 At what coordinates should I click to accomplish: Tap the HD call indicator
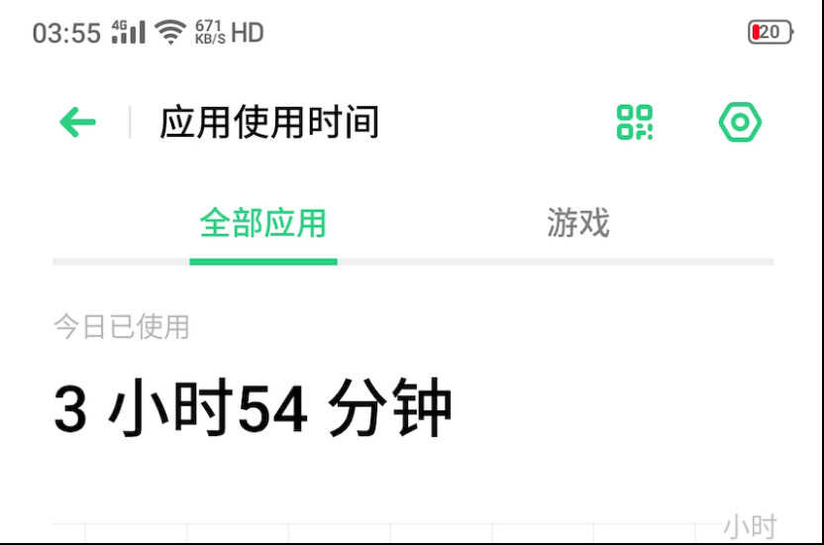(x=247, y=33)
